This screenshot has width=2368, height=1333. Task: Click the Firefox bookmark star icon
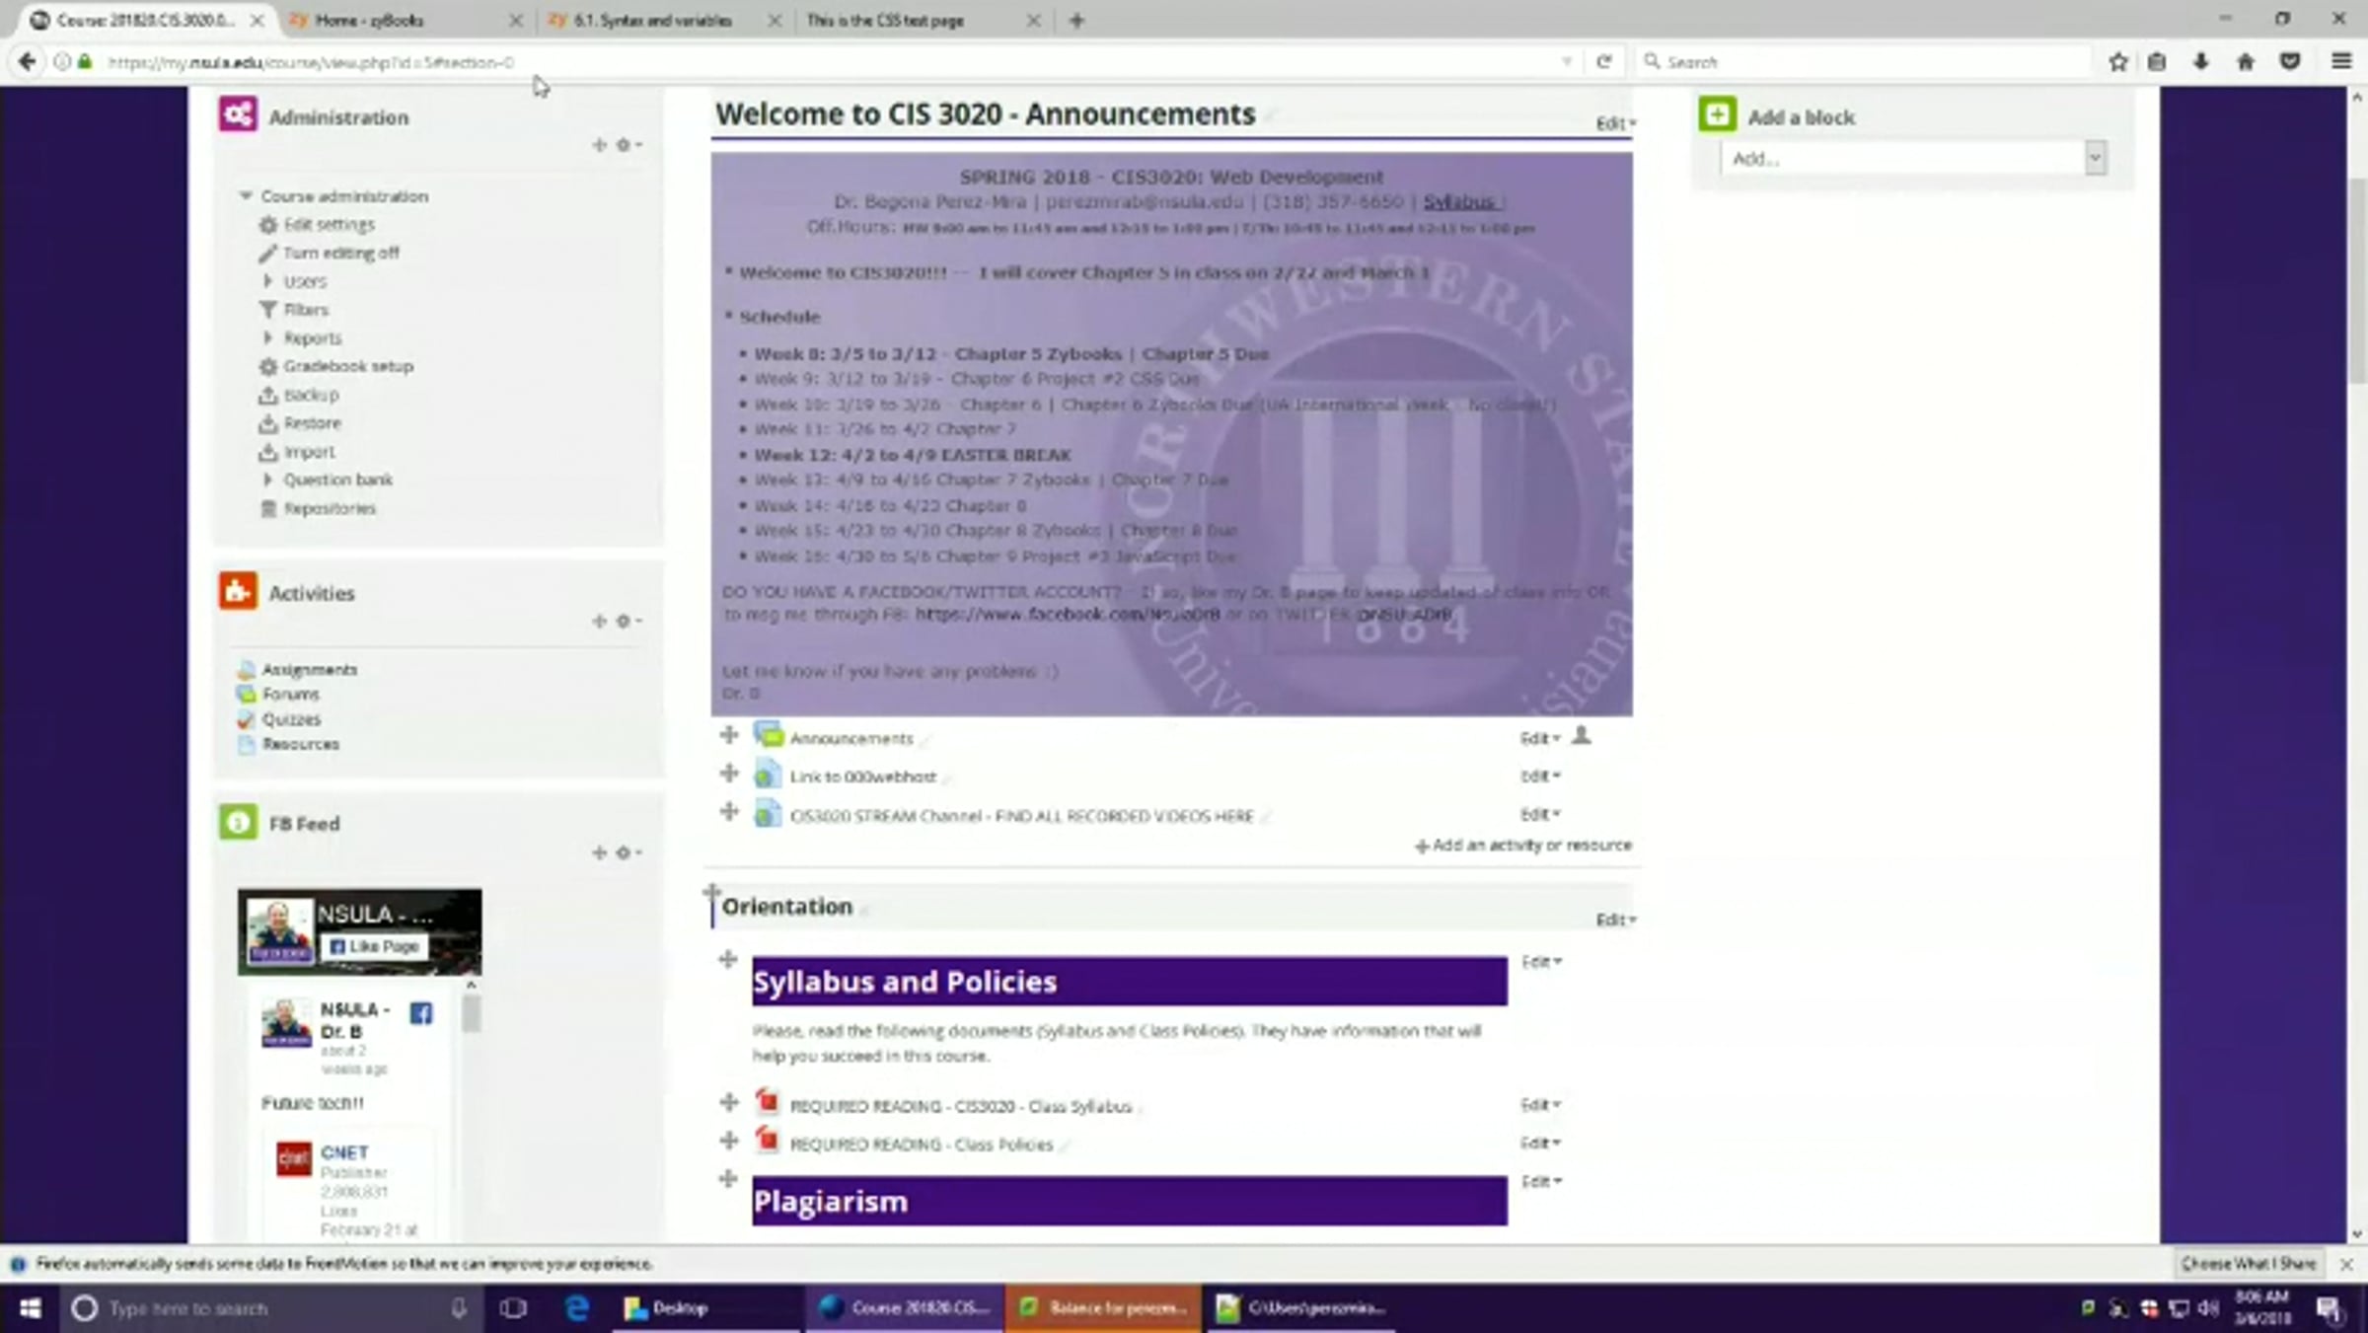(x=2117, y=62)
